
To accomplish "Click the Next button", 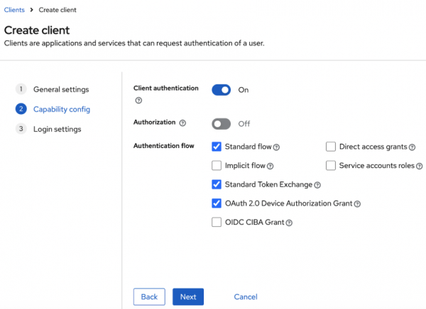I will (x=188, y=297).
